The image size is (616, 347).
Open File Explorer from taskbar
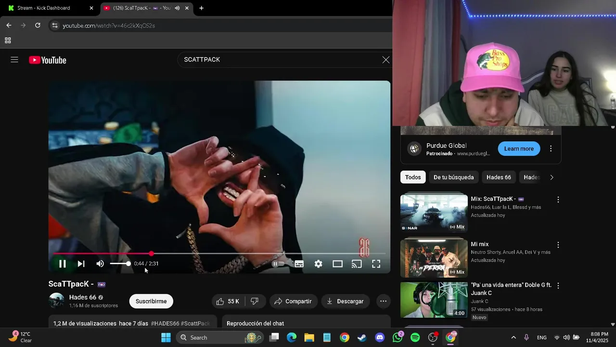[309, 337]
